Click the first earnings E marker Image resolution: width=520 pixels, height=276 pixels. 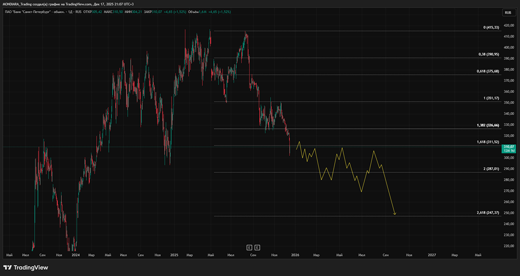click(x=249, y=247)
